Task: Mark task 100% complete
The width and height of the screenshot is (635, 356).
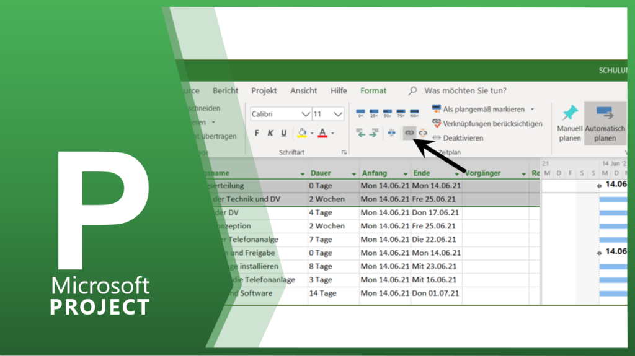Action: pos(414,113)
